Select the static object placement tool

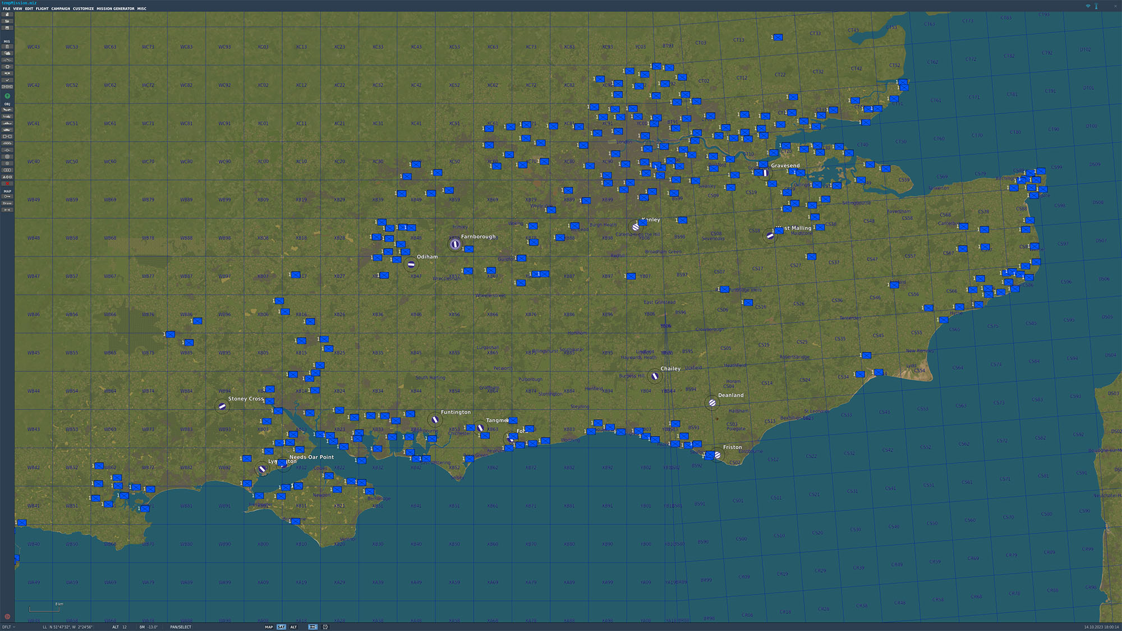click(7, 135)
